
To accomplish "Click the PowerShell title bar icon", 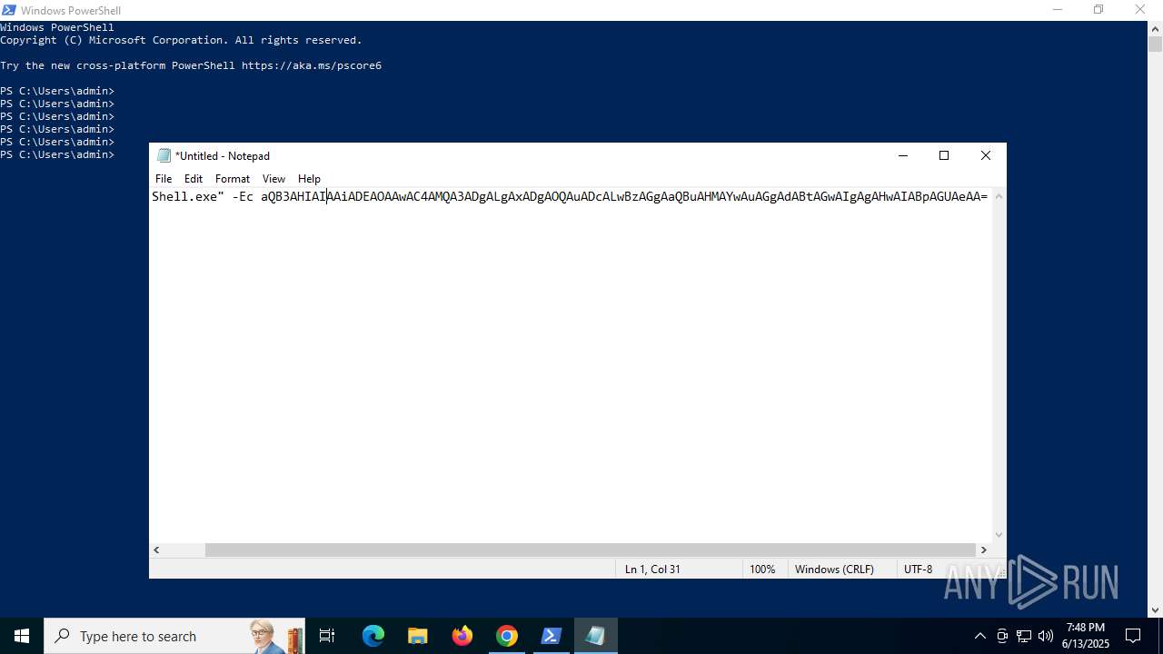I will click(9, 10).
